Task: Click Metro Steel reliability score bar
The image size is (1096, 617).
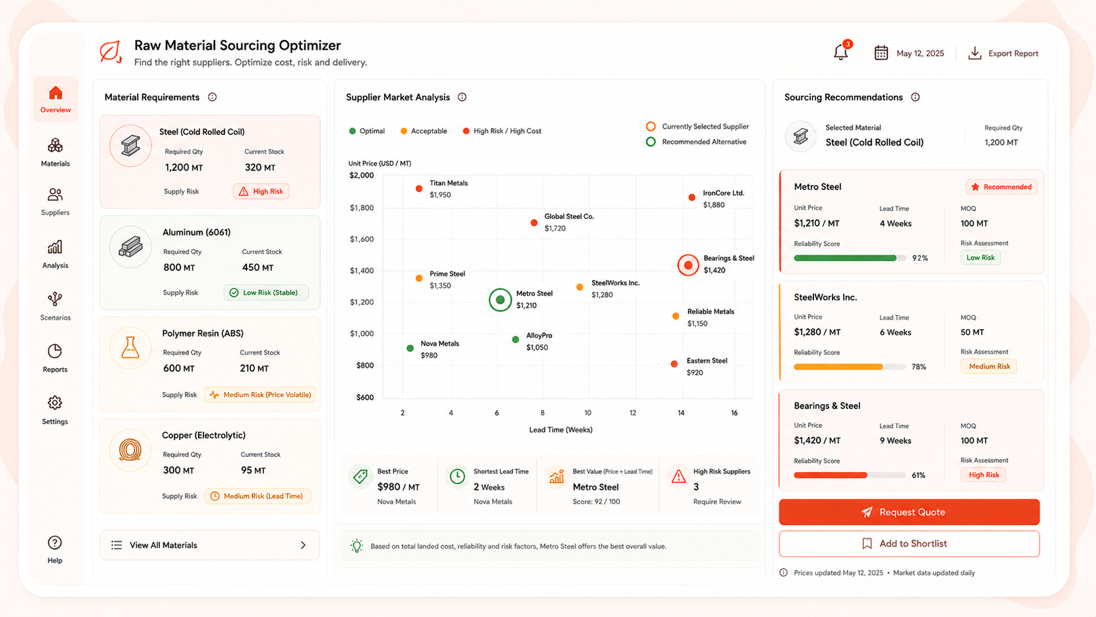Action: tap(850, 258)
